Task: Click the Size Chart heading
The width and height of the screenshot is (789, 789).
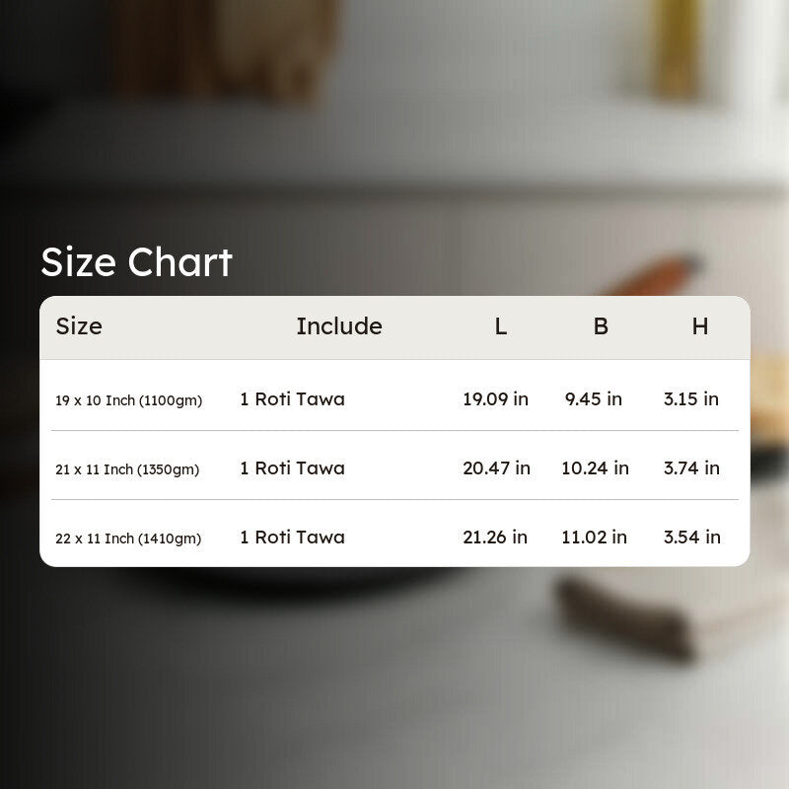Action: click(136, 262)
